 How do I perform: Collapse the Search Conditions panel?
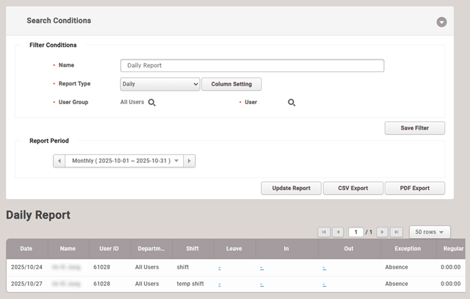(441, 22)
